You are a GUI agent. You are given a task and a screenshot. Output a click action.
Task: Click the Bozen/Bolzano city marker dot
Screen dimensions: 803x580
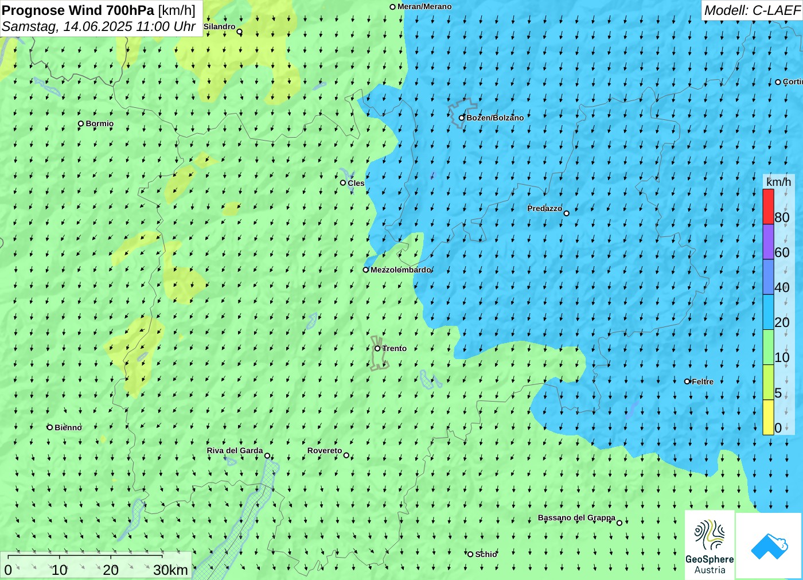coord(462,118)
